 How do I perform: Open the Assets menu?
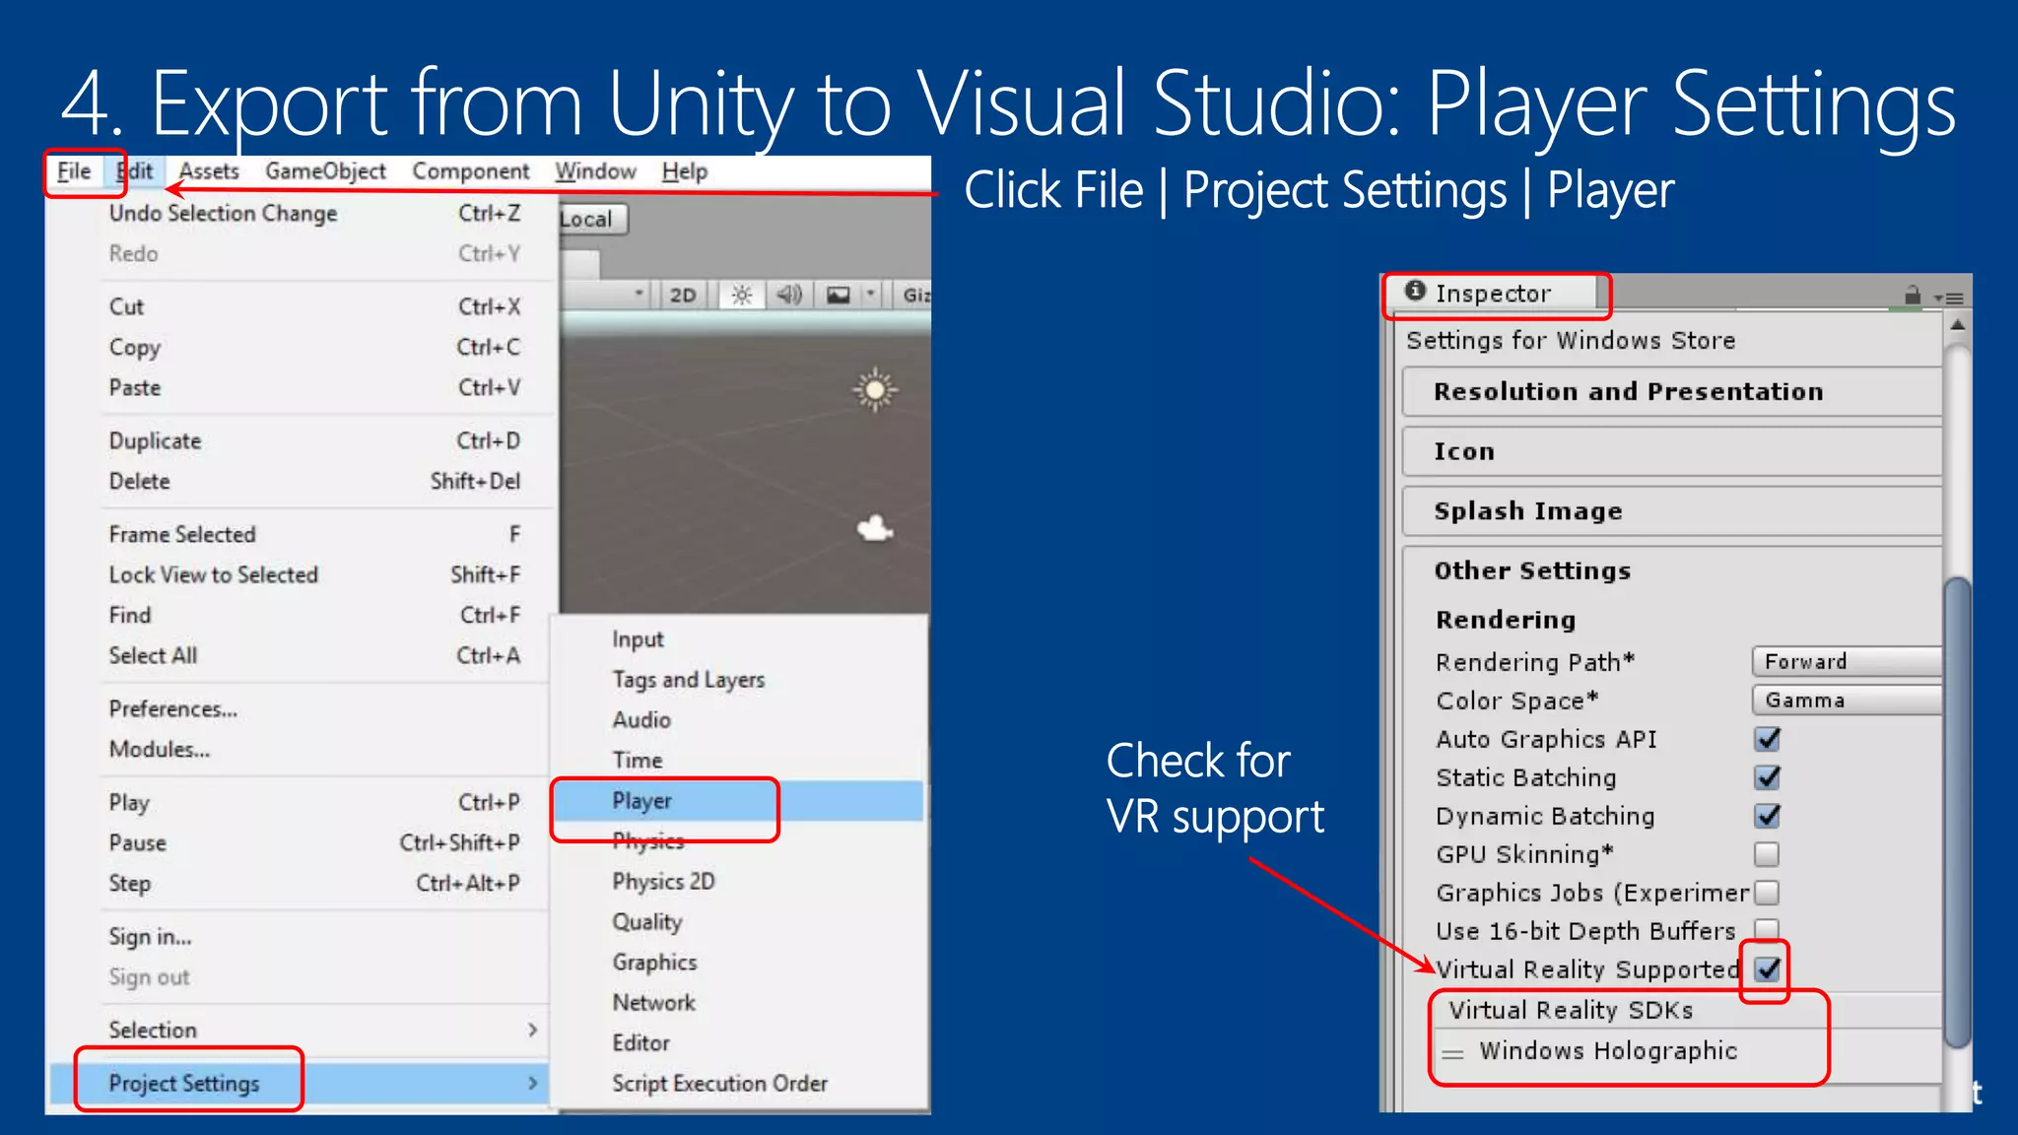click(209, 171)
